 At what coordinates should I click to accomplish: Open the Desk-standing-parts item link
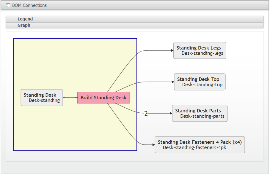[x=200, y=116]
